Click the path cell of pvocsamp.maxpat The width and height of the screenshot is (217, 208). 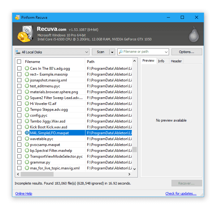(x=109, y=144)
